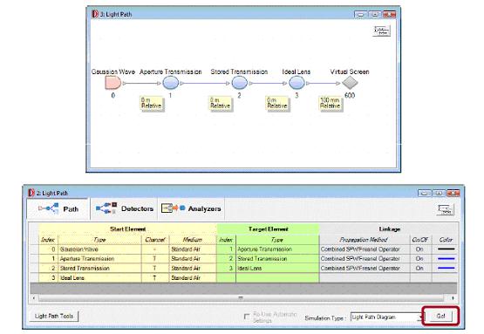
Task: Toggle Re-Use Automatic Settings checkbox
Action: click(x=246, y=317)
